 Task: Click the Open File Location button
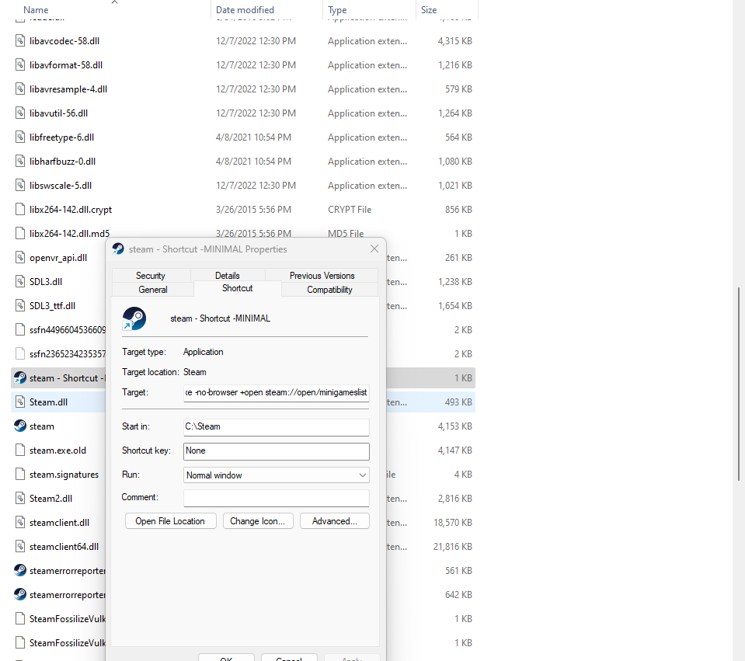[x=171, y=521]
